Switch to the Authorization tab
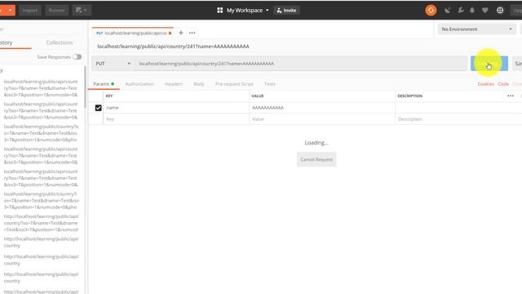 pos(139,84)
